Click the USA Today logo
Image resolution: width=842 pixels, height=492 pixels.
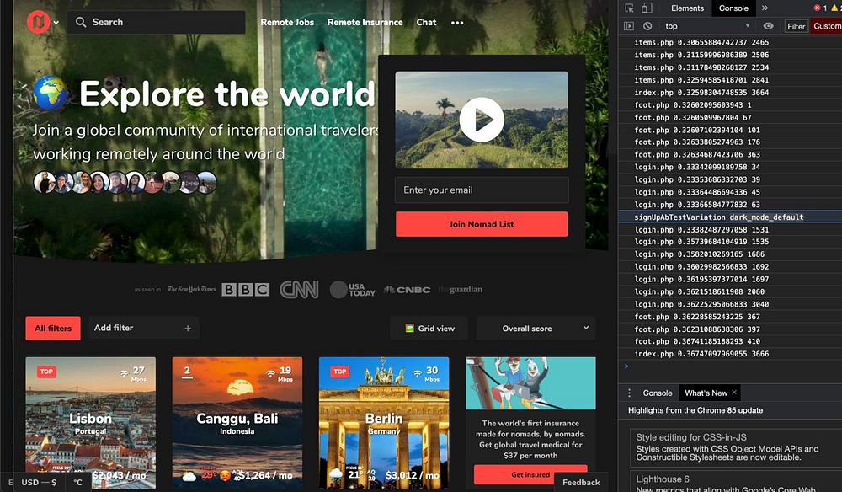click(353, 290)
